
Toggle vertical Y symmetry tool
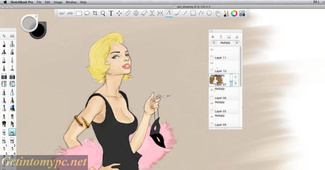pos(160,13)
